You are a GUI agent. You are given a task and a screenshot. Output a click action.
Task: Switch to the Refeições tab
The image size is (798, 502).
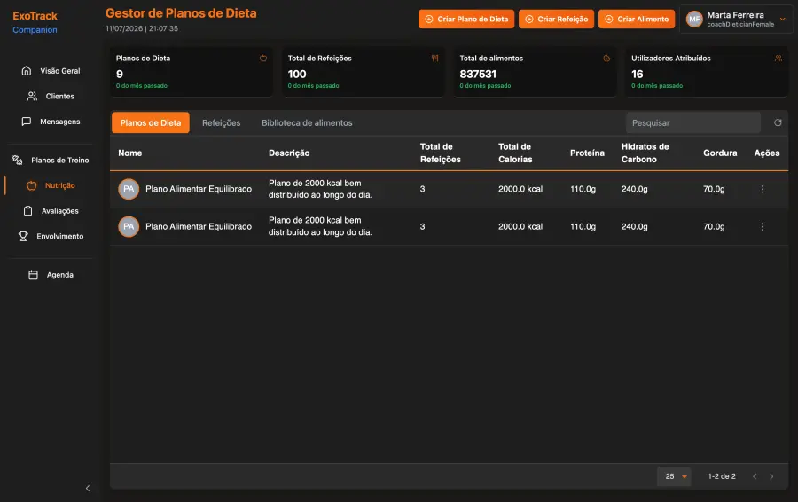[222, 122]
